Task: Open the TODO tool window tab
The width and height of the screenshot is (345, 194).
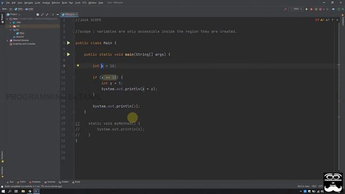Action: pyautogui.click(x=22, y=182)
